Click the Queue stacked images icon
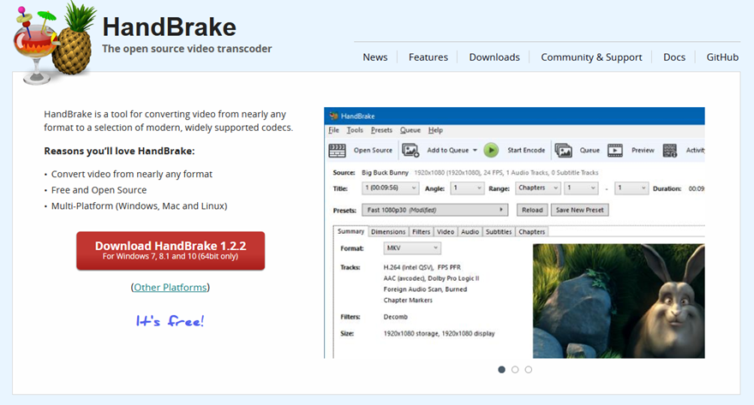This screenshot has width=754, height=405. 563,150
